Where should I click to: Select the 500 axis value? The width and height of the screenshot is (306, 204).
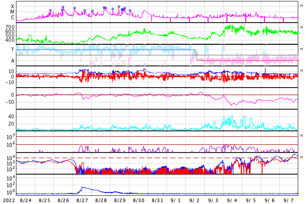10,36
